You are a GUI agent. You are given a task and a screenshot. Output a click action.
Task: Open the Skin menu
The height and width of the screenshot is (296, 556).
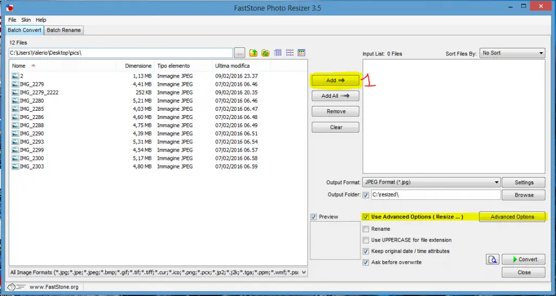[26, 20]
